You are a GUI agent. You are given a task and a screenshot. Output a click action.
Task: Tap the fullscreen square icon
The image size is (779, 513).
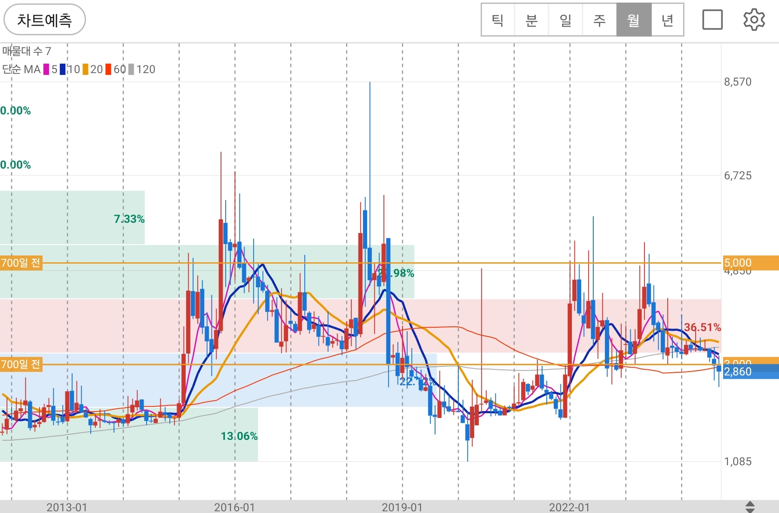pos(712,20)
